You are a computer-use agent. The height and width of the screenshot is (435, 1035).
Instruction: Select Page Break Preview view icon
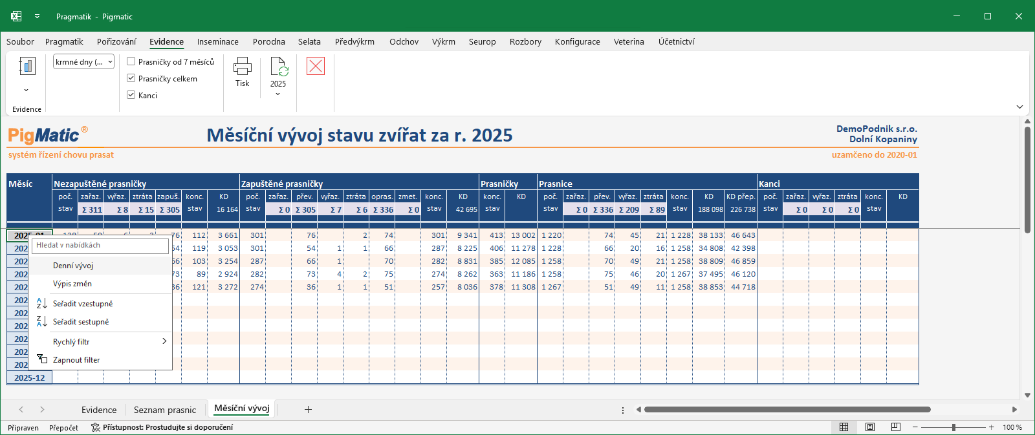[896, 427]
